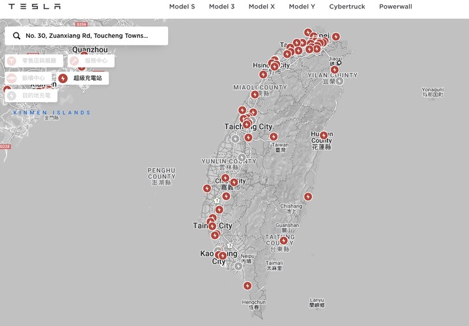Select Supercharger pin above the Taiwan label

click(x=274, y=137)
